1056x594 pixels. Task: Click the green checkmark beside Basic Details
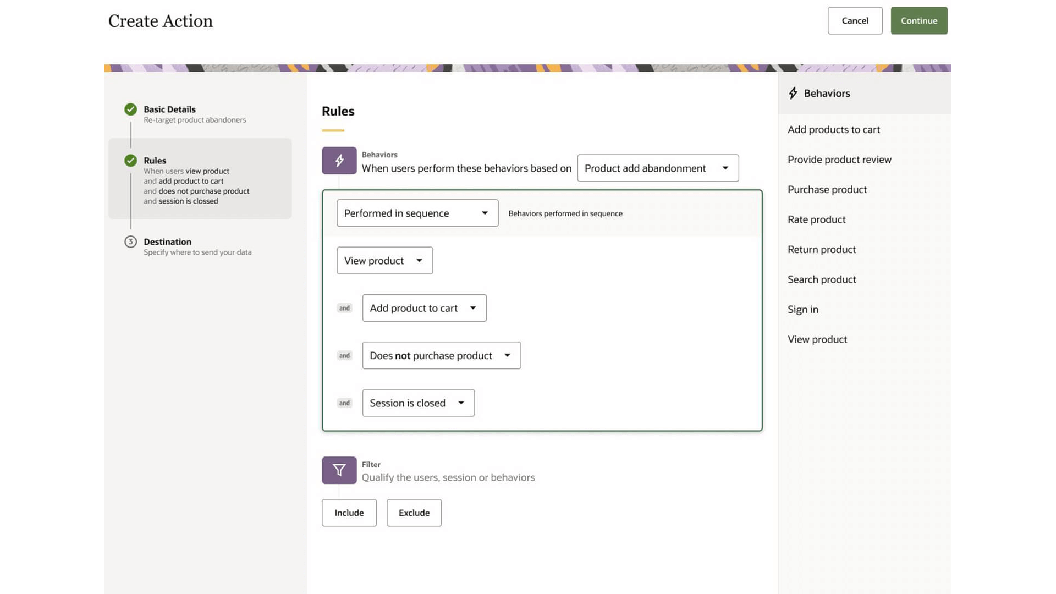point(130,109)
